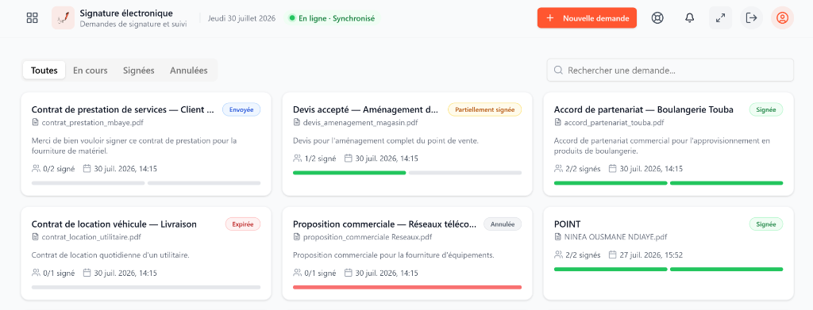Toggle fullscreen with the expand arrows icon
813x310 pixels.
(x=720, y=18)
